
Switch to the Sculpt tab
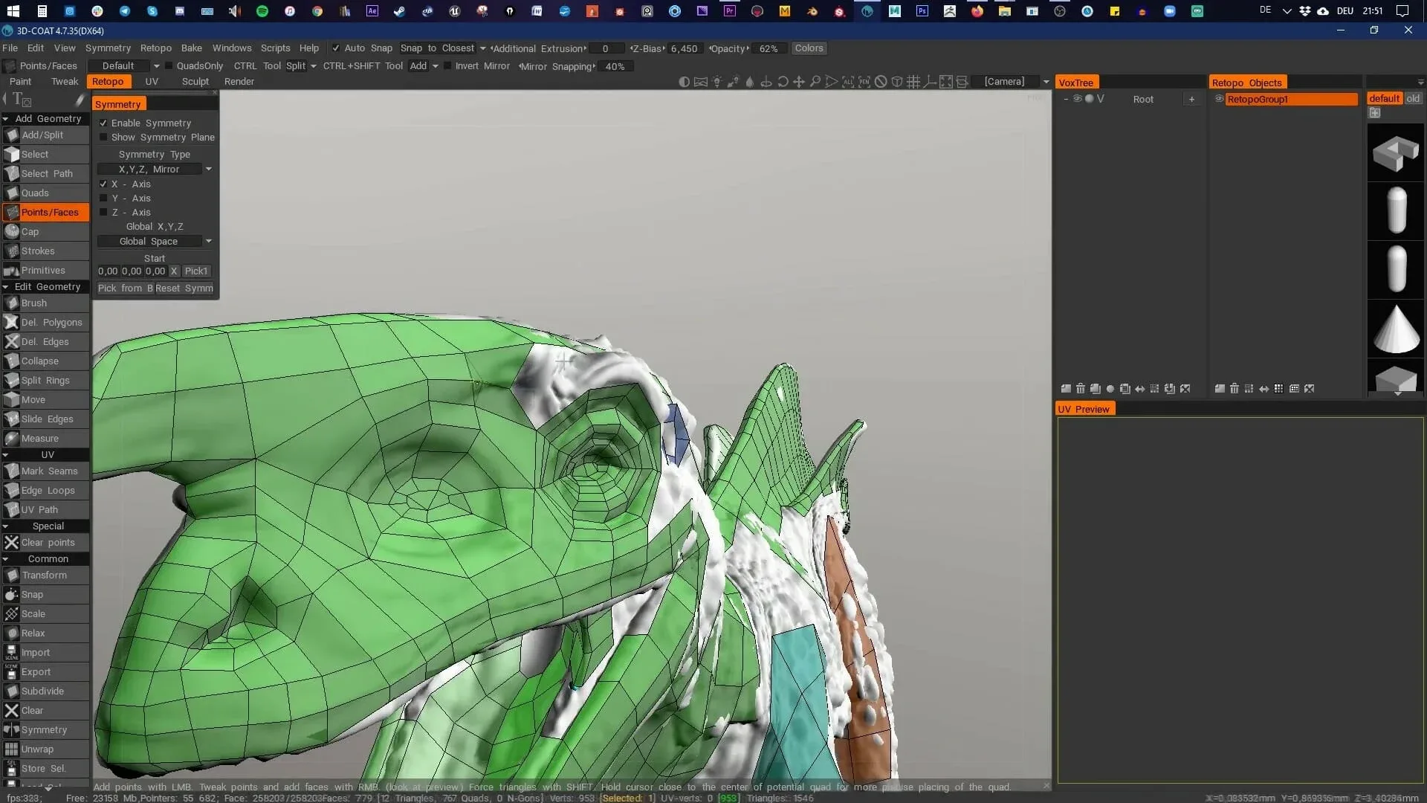[195, 82]
